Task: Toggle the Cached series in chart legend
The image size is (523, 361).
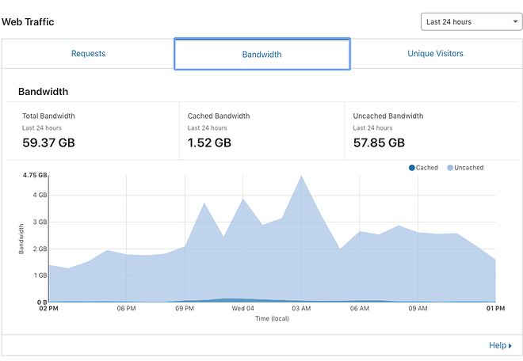Action: point(423,168)
